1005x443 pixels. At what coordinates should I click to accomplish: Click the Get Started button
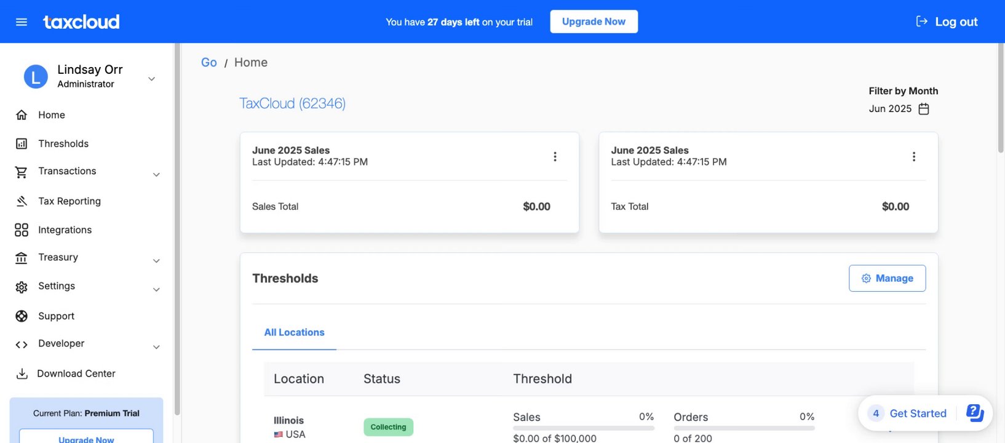point(918,413)
